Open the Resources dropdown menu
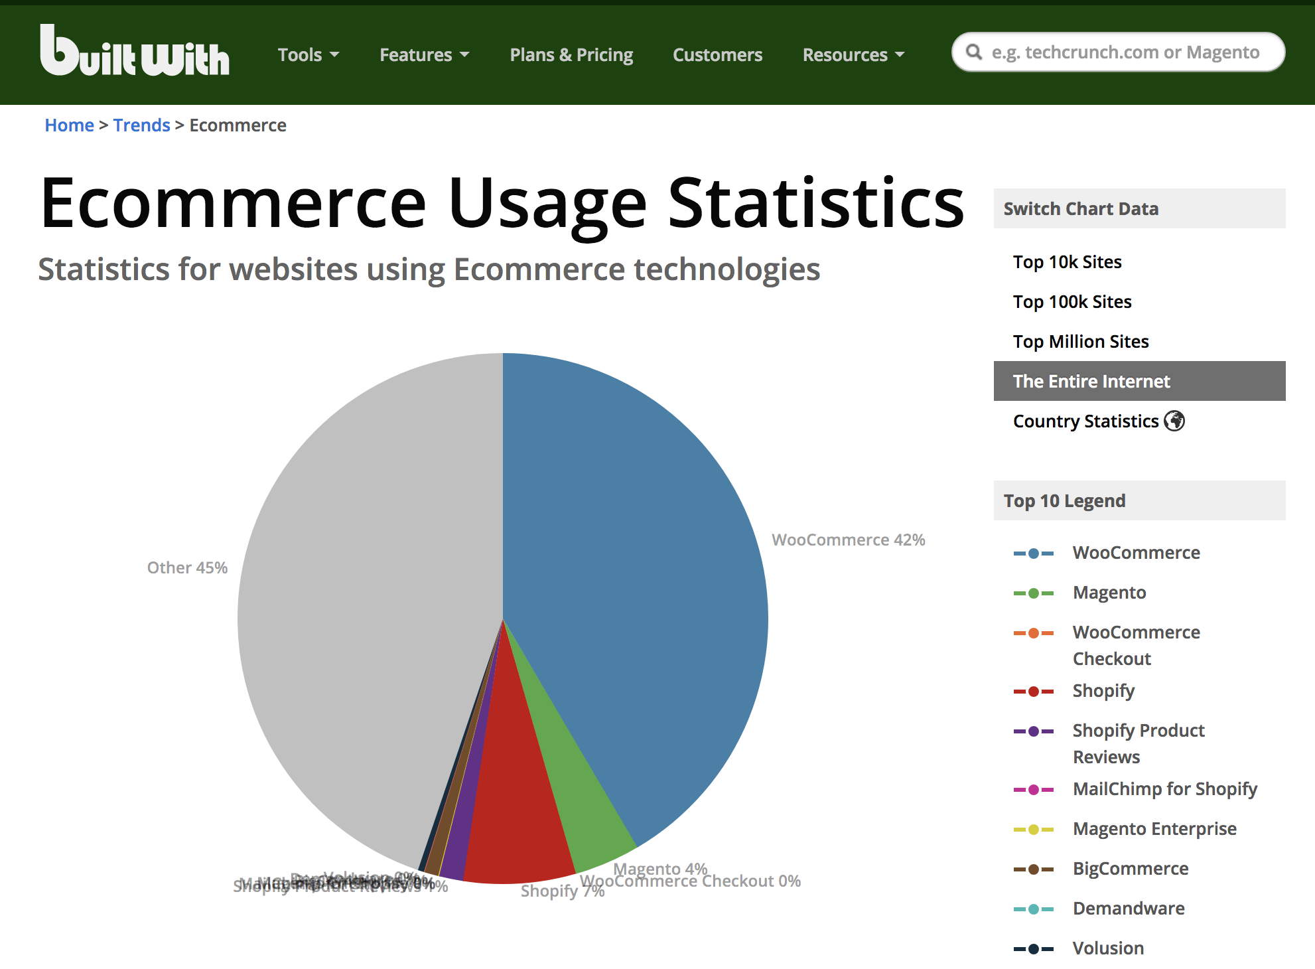 point(854,54)
